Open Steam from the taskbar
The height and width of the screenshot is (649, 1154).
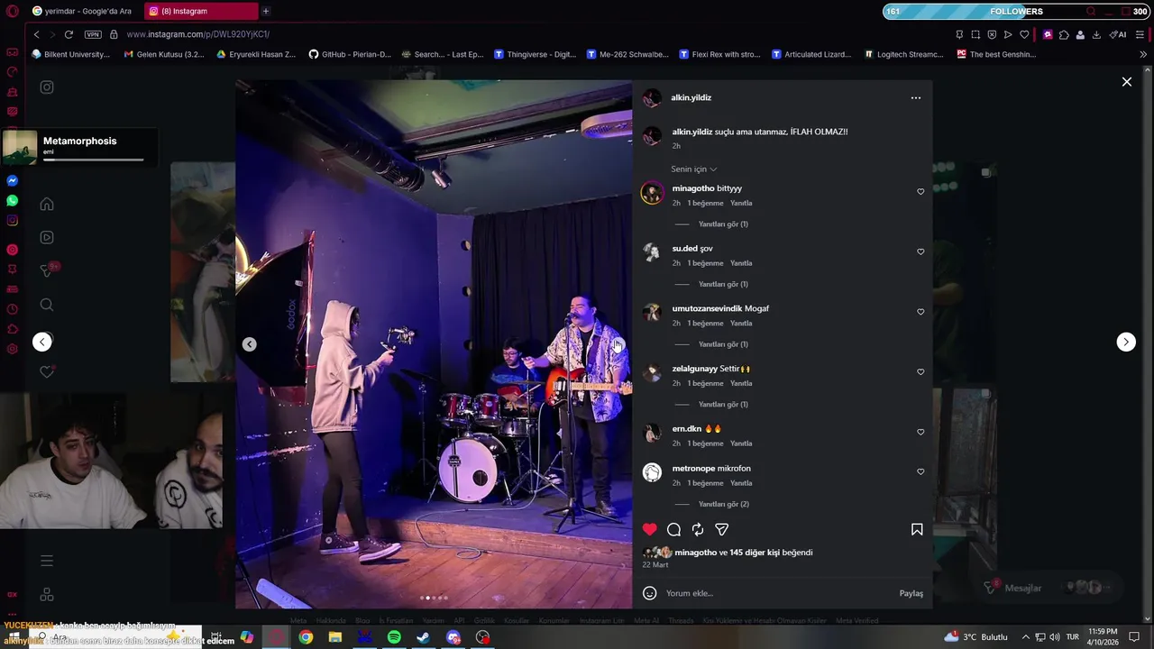point(423,637)
